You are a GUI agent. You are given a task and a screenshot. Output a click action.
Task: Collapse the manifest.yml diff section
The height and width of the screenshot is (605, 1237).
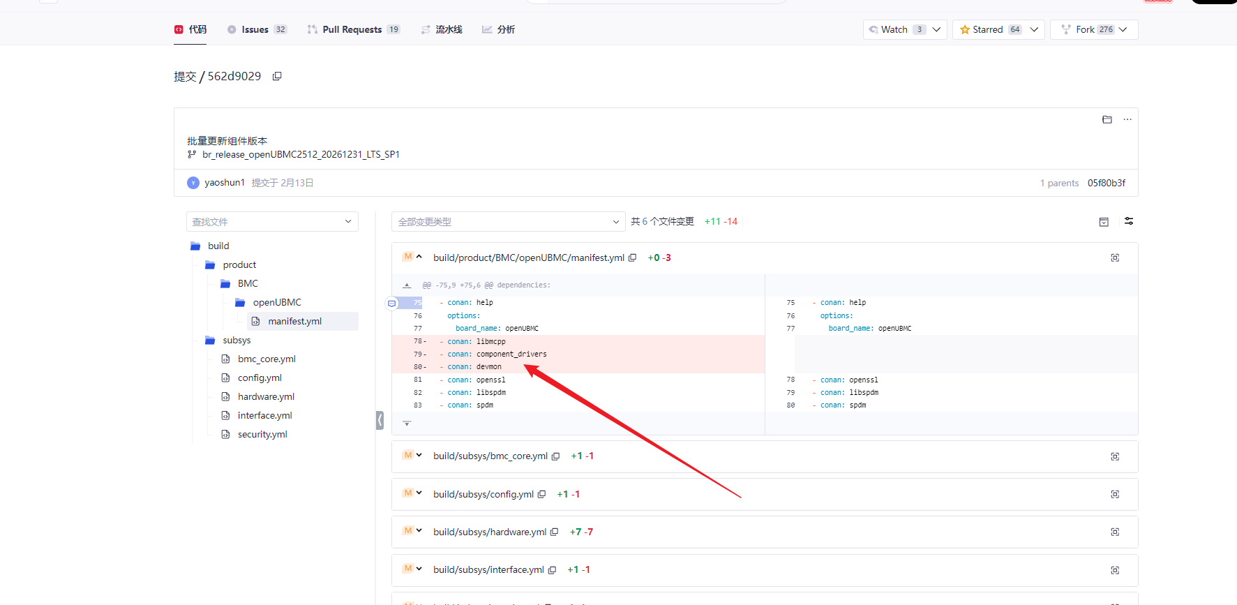click(x=419, y=257)
